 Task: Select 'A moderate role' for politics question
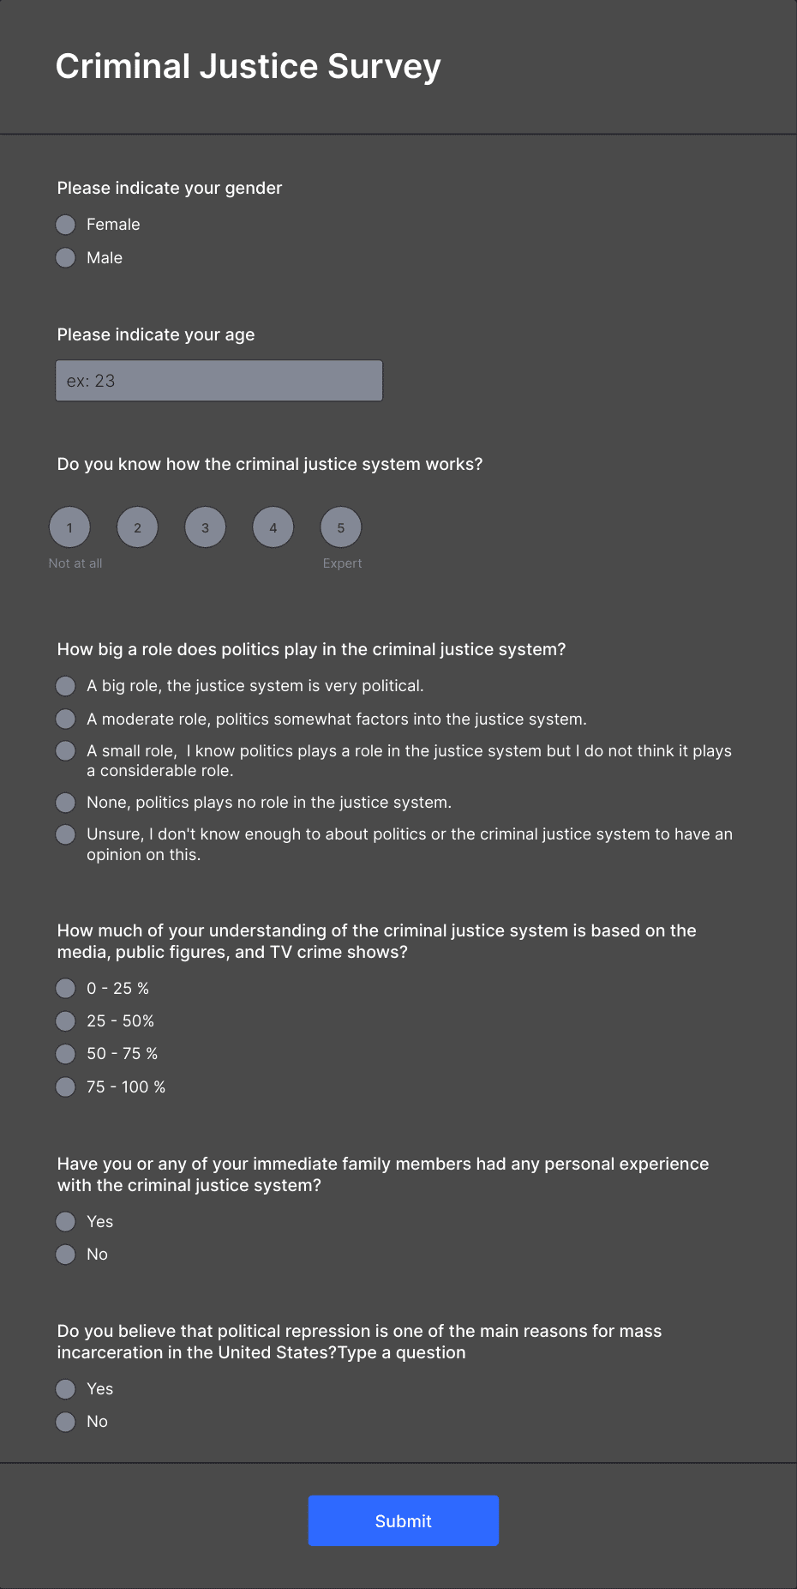tap(65, 719)
